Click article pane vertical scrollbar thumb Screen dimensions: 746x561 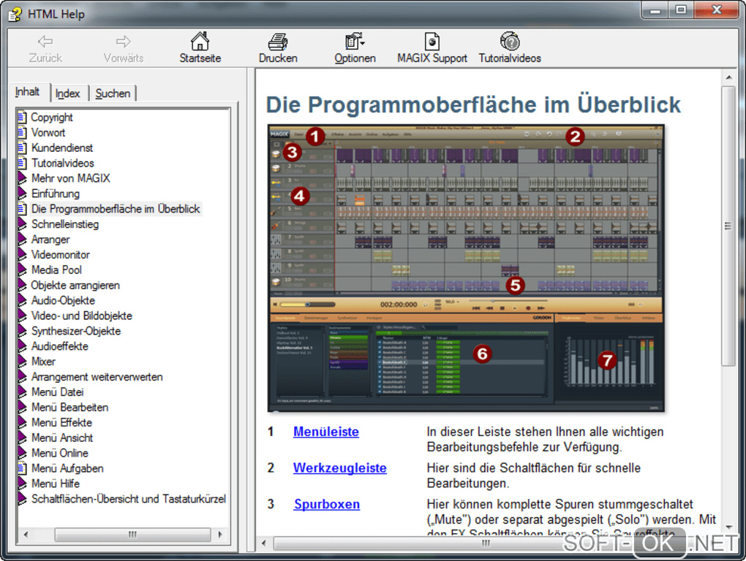coord(728,226)
